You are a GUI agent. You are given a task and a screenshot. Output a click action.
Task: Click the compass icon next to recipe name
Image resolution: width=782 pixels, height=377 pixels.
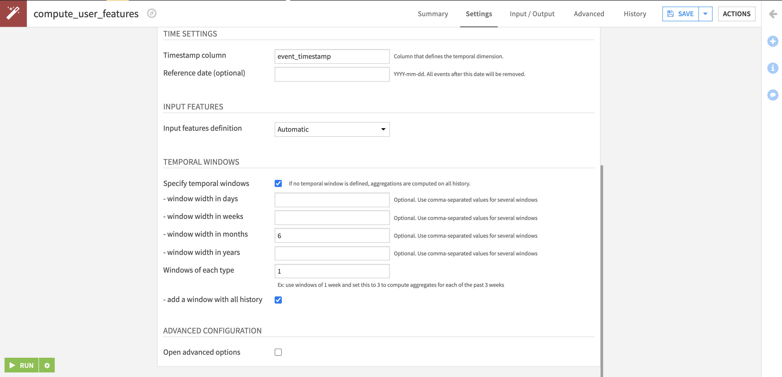pyautogui.click(x=152, y=13)
